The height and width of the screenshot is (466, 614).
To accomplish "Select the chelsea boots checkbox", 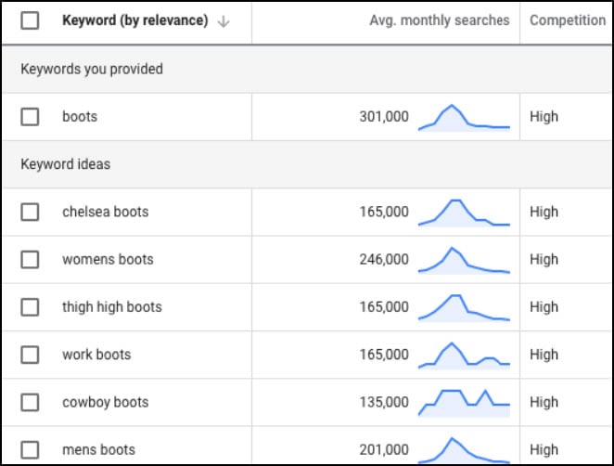I will click(x=30, y=212).
